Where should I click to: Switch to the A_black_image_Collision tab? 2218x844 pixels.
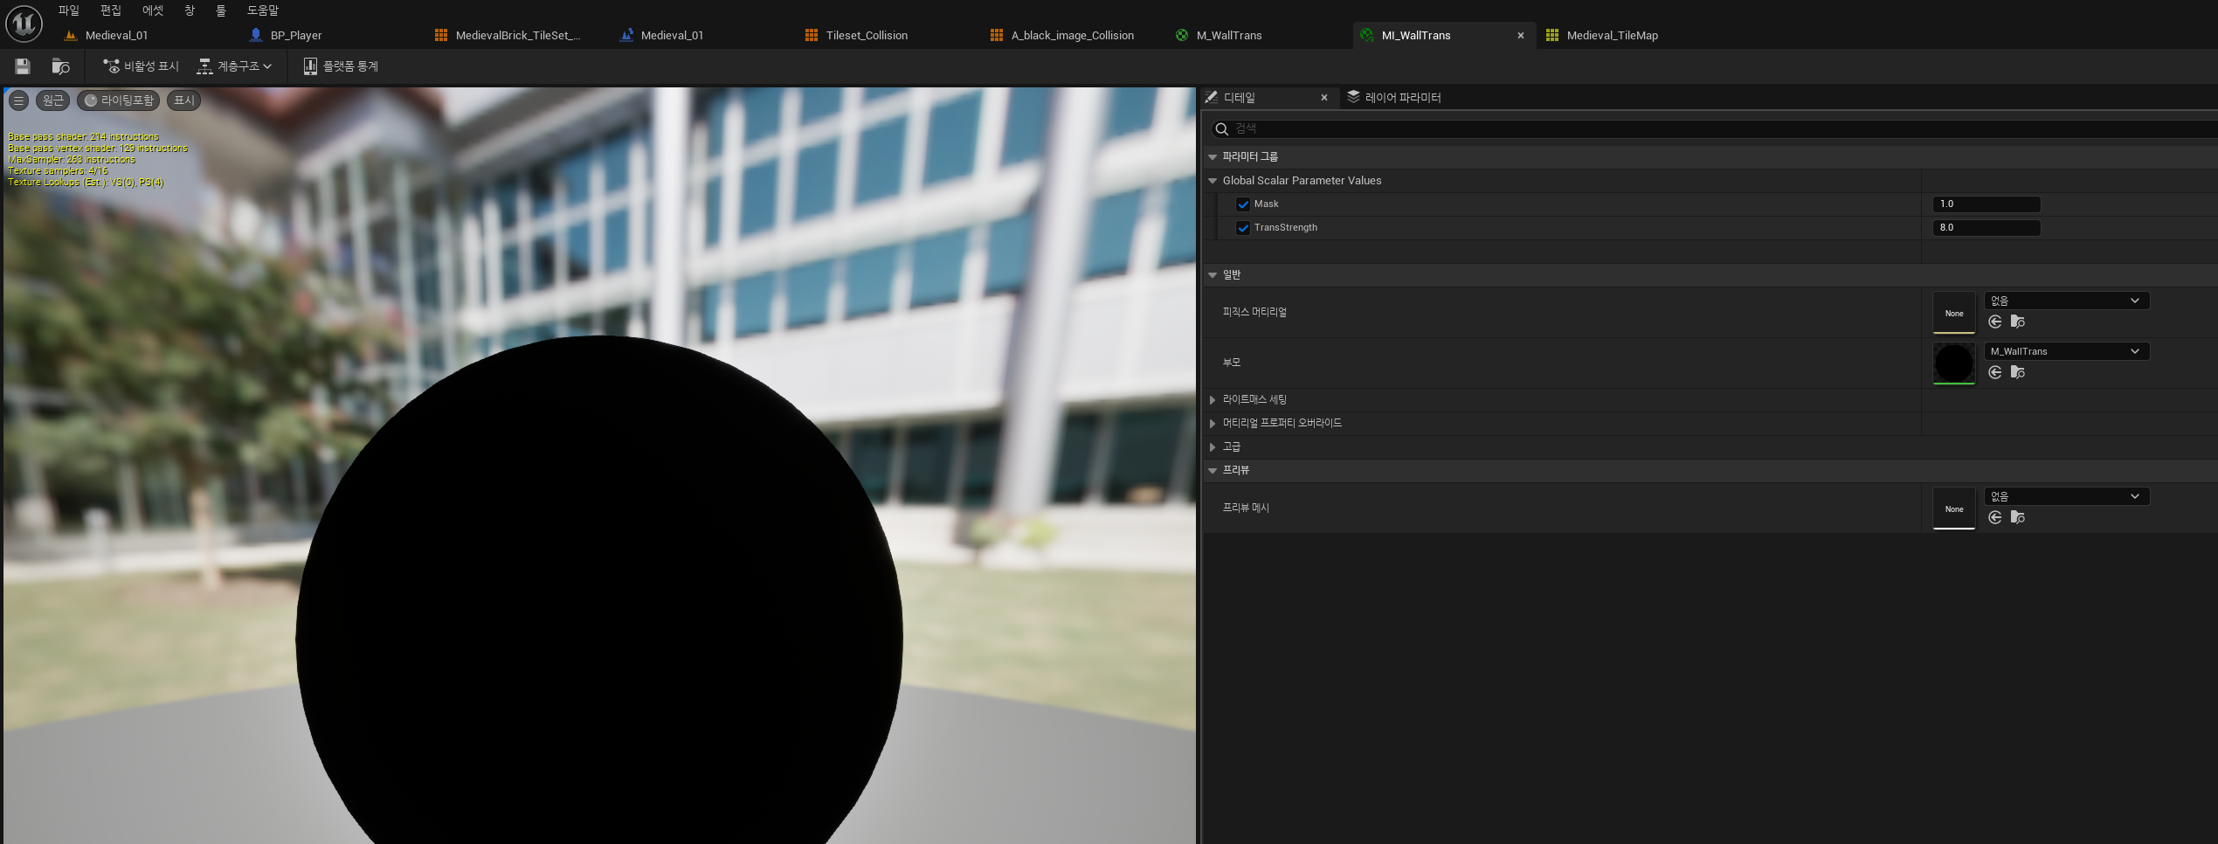(1073, 36)
